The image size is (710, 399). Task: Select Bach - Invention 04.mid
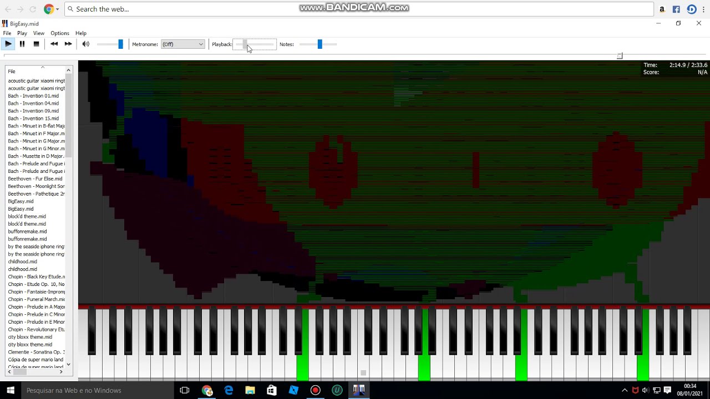click(x=33, y=103)
